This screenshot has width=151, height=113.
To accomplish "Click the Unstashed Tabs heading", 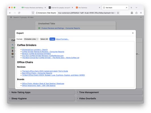I will coord(46,23).
